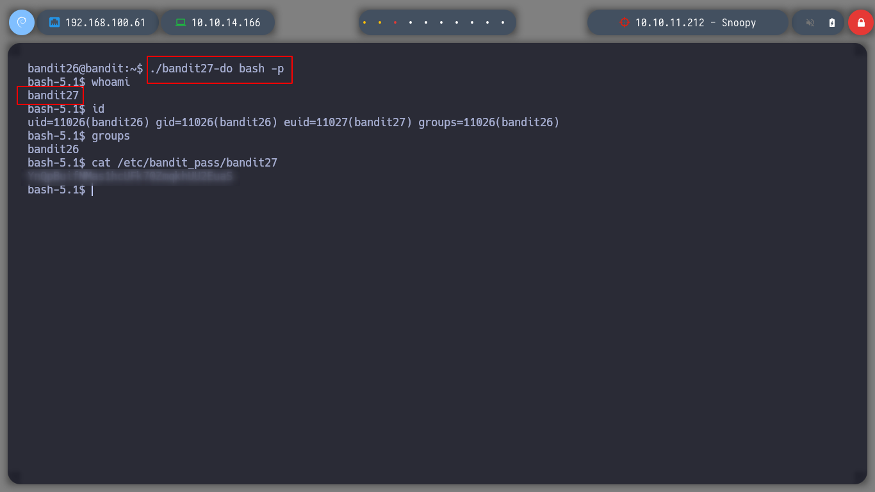The image size is (875, 492).
Task: Click the VPN IP 10.10.14.166 label
Action: tap(225, 22)
